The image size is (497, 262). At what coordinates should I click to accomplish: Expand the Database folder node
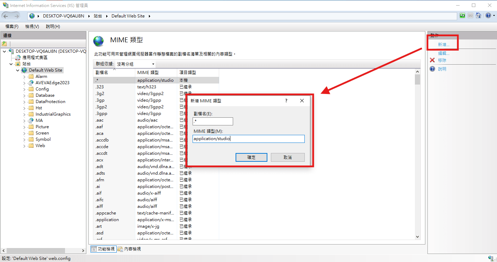click(24, 95)
